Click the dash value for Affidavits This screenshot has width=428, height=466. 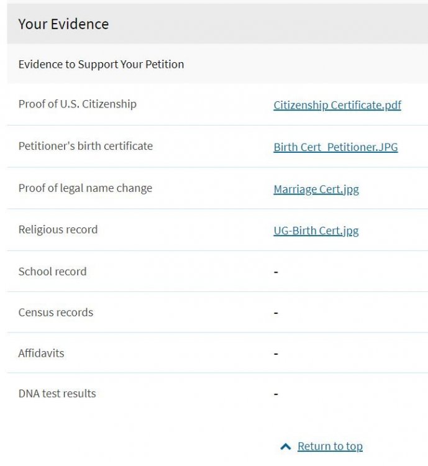(x=276, y=354)
